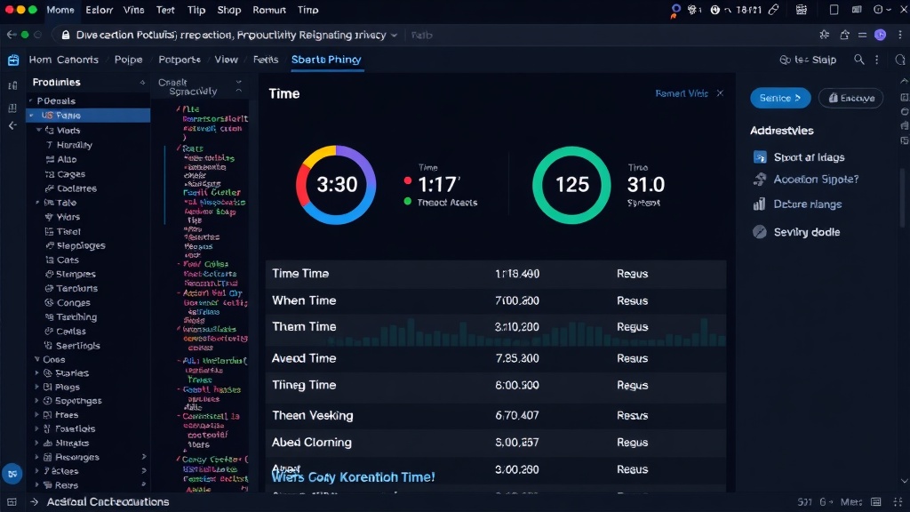The height and width of the screenshot is (512, 910).
Task: Select the Hom Canonrts tab
Action: coord(63,60)
